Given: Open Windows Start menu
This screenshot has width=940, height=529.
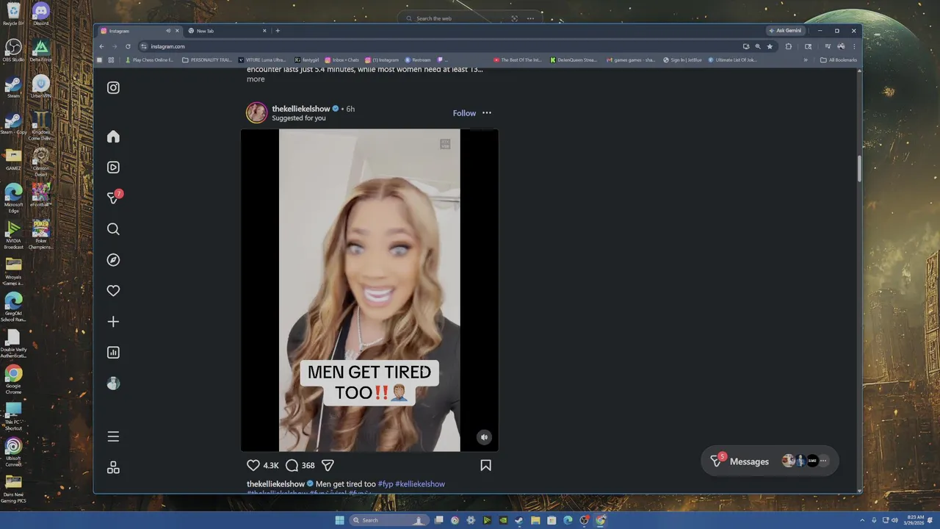Looking at the screenshot, I should click(339, 520).
